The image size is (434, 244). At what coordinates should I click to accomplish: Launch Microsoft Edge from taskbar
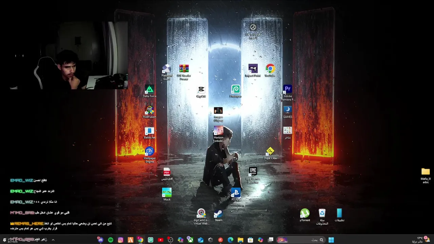click(231, 240)
